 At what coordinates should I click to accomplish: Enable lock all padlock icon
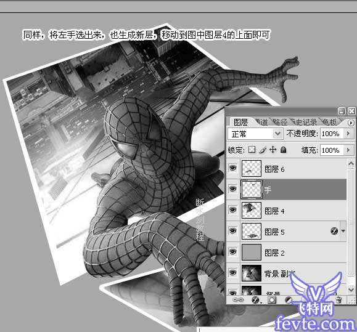283,150
